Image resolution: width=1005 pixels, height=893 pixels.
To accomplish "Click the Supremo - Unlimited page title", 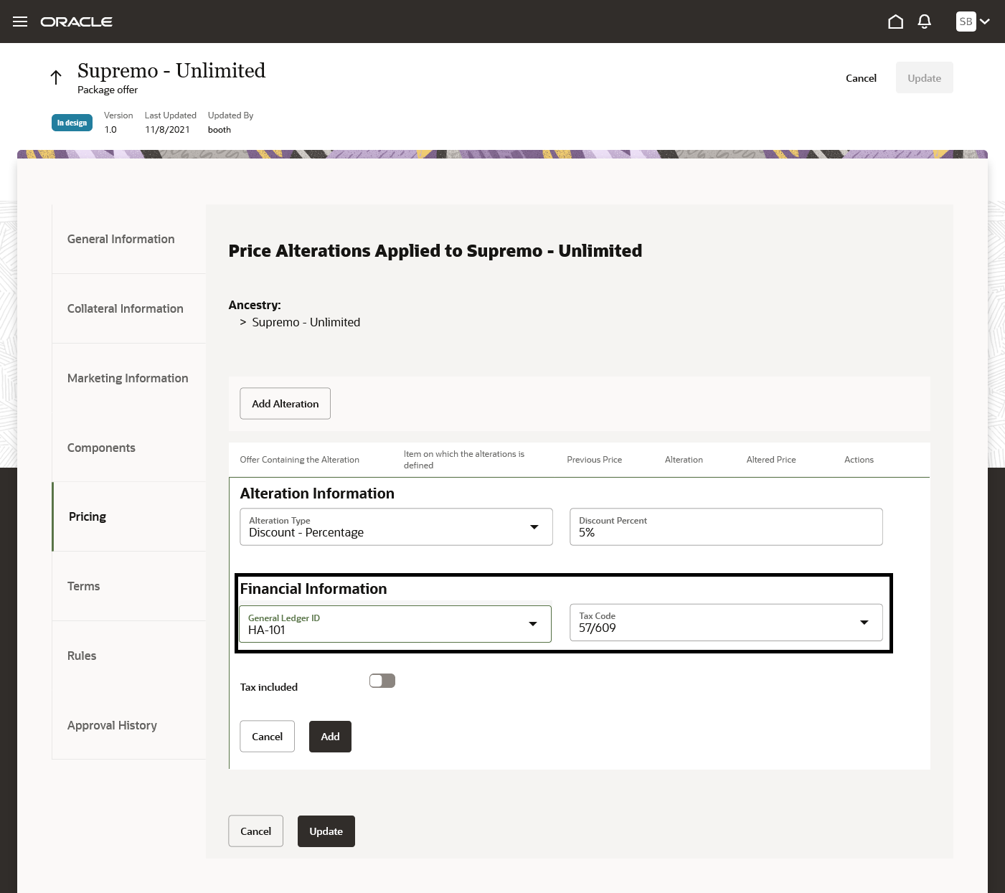I will click(x=171, y=70).
